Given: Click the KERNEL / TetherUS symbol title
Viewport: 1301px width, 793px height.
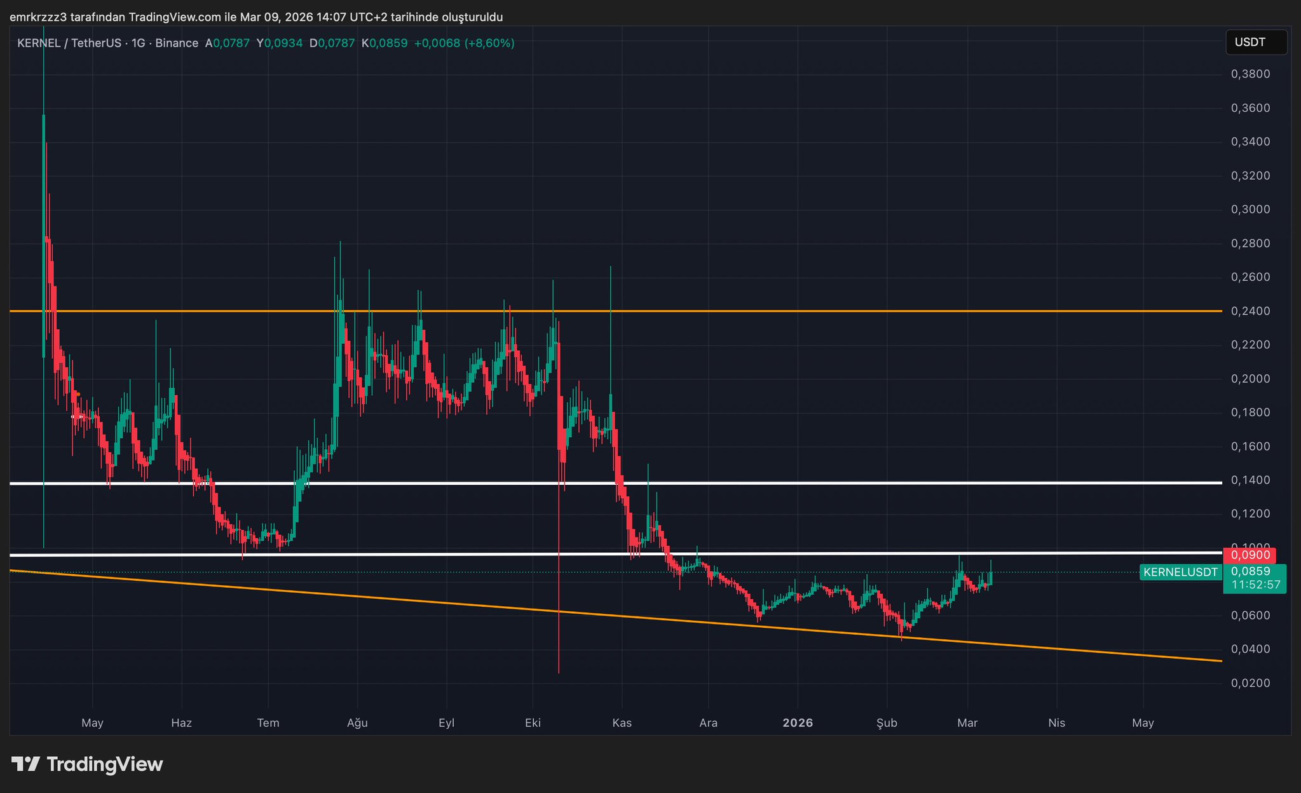Looking at the screenshot, I should pos(69,43).
